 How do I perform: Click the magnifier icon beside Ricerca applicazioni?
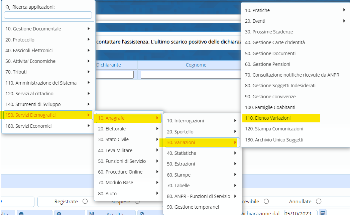8,7
